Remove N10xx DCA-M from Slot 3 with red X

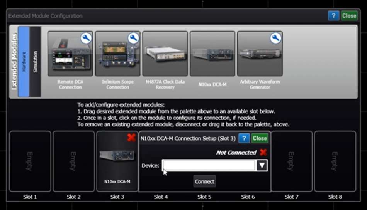point(131,138)
